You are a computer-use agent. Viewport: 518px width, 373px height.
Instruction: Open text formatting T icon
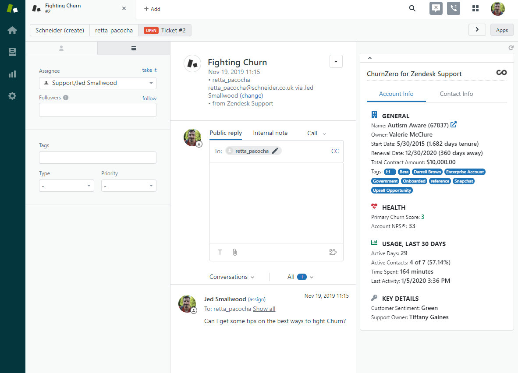pos(220,252)
